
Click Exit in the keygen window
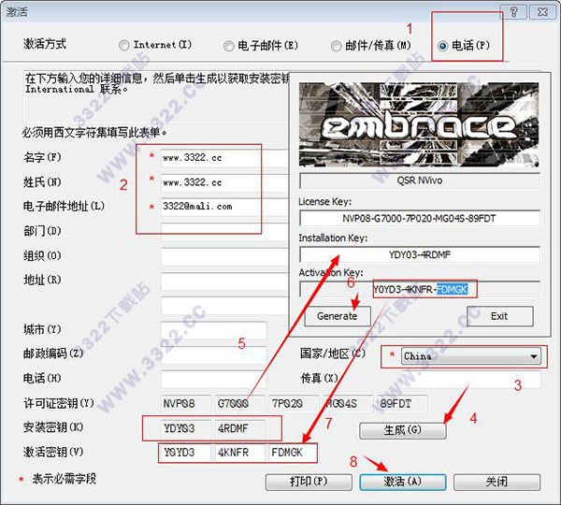499,316
